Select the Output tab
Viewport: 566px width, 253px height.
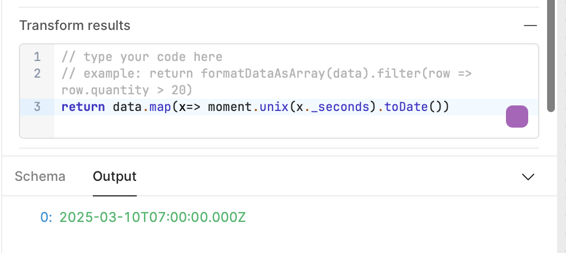click(115, 176)
